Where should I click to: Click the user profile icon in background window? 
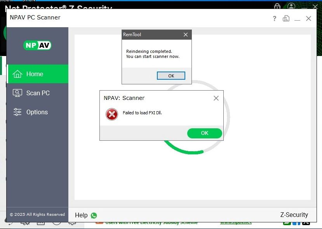coord(291,6)
